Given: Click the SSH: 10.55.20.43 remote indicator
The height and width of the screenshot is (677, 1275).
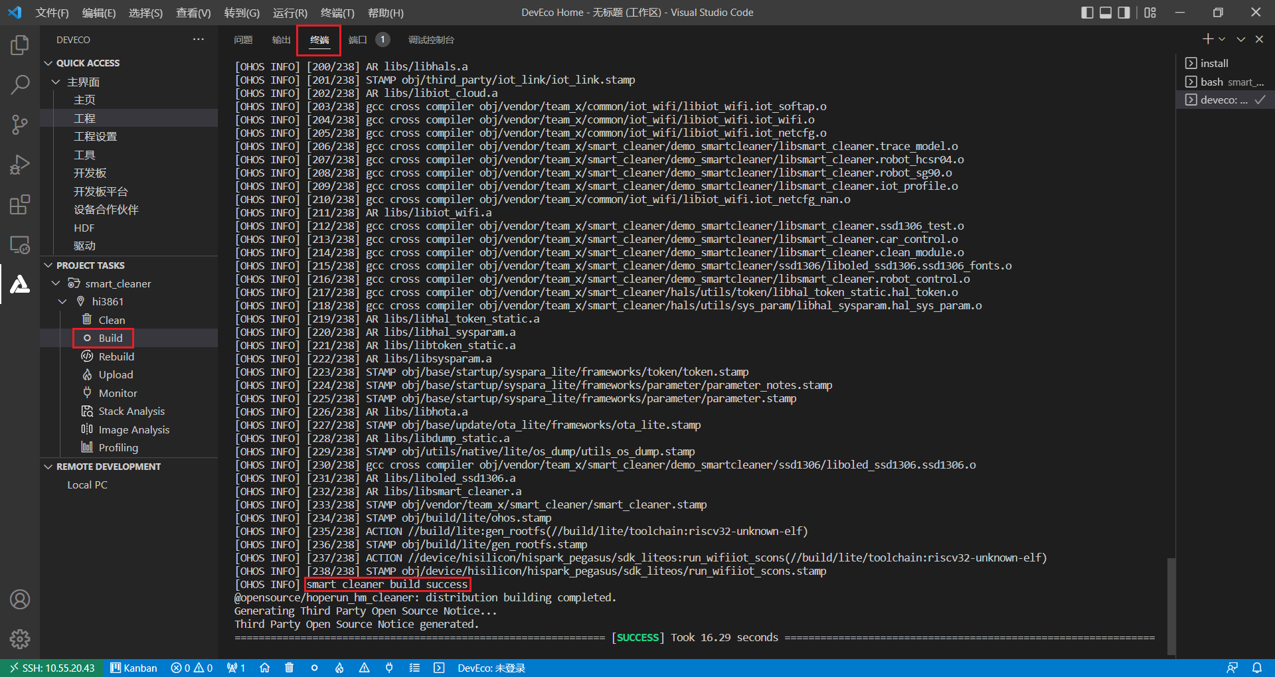Looking at the screenshot, I should point(52,668).
